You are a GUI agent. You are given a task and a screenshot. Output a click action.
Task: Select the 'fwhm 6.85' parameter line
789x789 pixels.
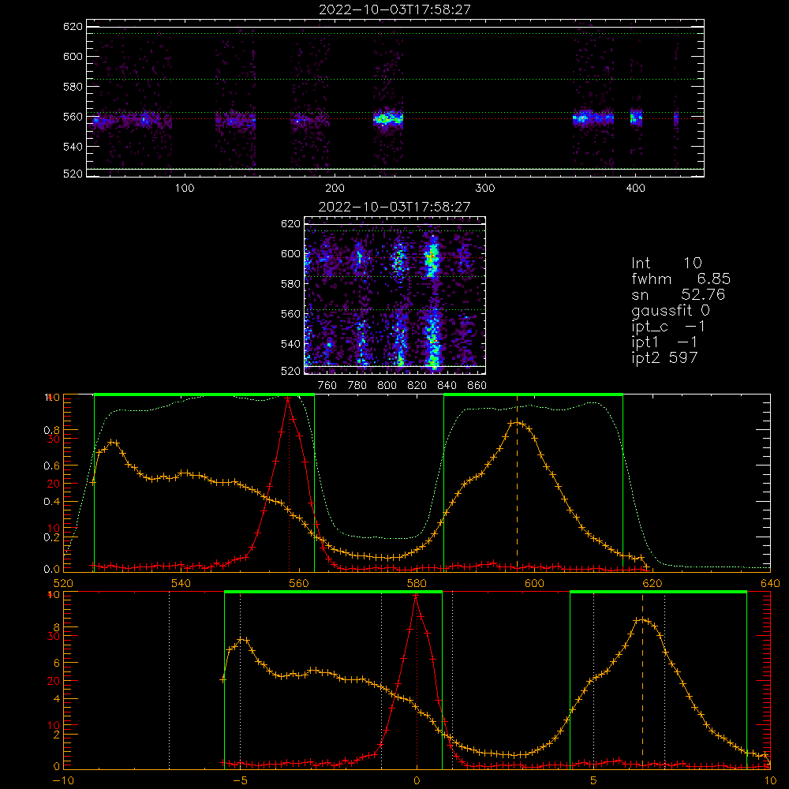(681, 279)
